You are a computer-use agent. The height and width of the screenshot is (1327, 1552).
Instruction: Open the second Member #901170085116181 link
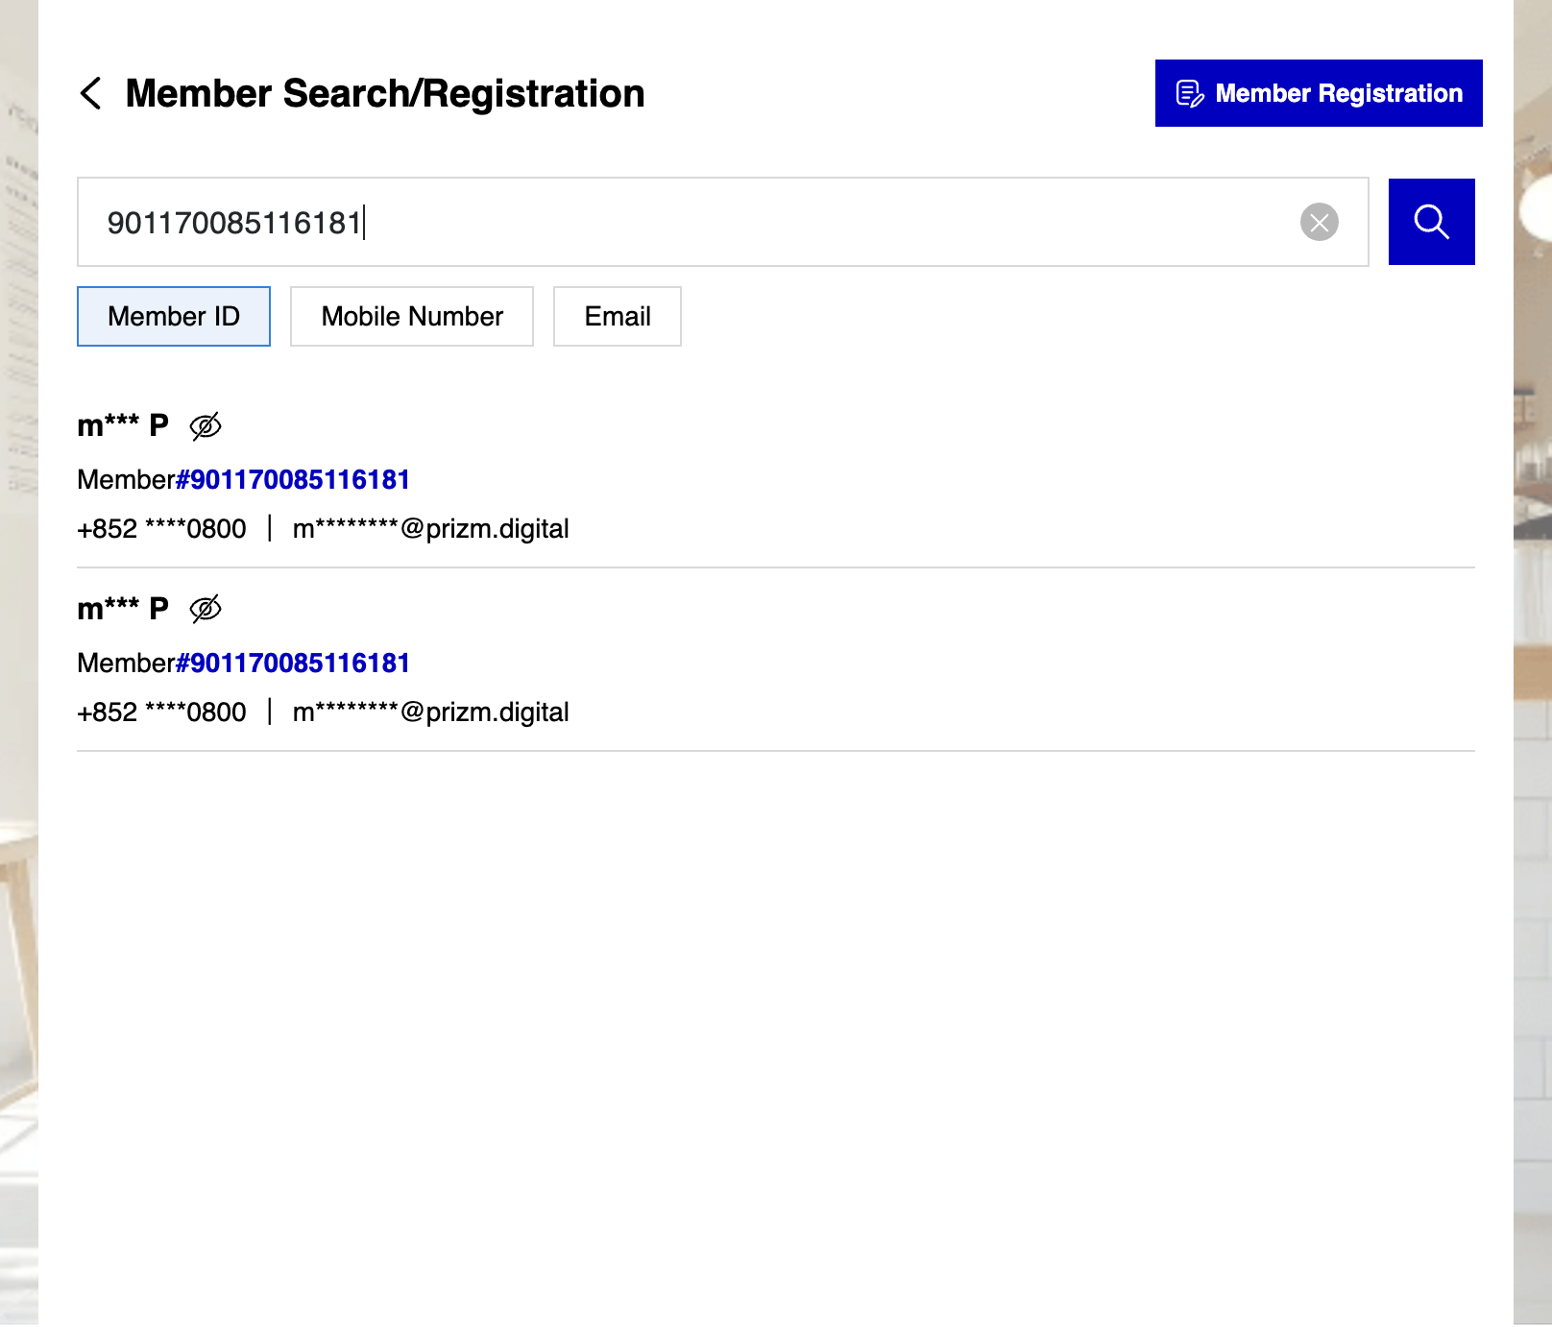[293, 663]
